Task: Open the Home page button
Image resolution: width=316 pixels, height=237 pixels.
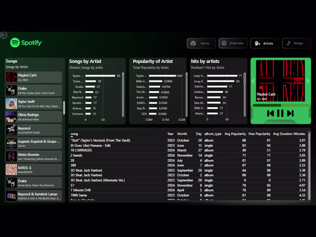Action: pos(201,43)
